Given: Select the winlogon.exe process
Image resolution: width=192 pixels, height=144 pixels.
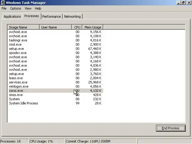Looking at the screenshot, I should (56, 86).
